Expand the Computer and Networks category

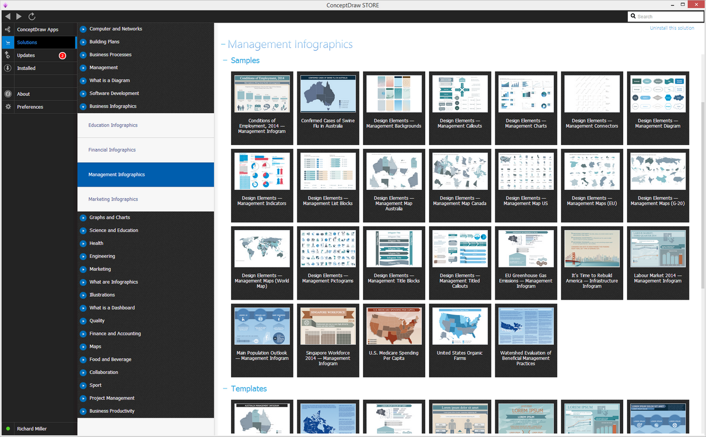[x=83, y=29]
